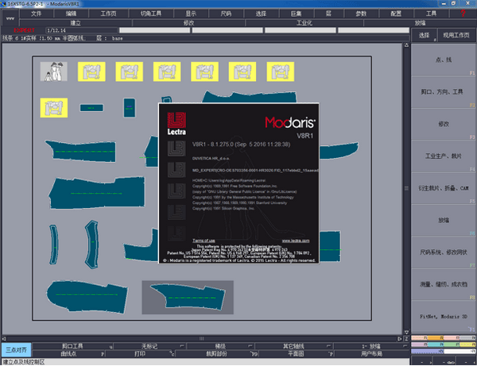Screen dimensions: 477x366
Task: Toggle the 打印 option
Action: (140, 353)
